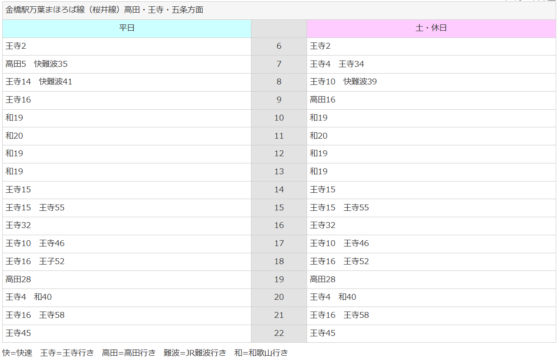Select the hour 22 cell in the middle column

coord(279,333)
